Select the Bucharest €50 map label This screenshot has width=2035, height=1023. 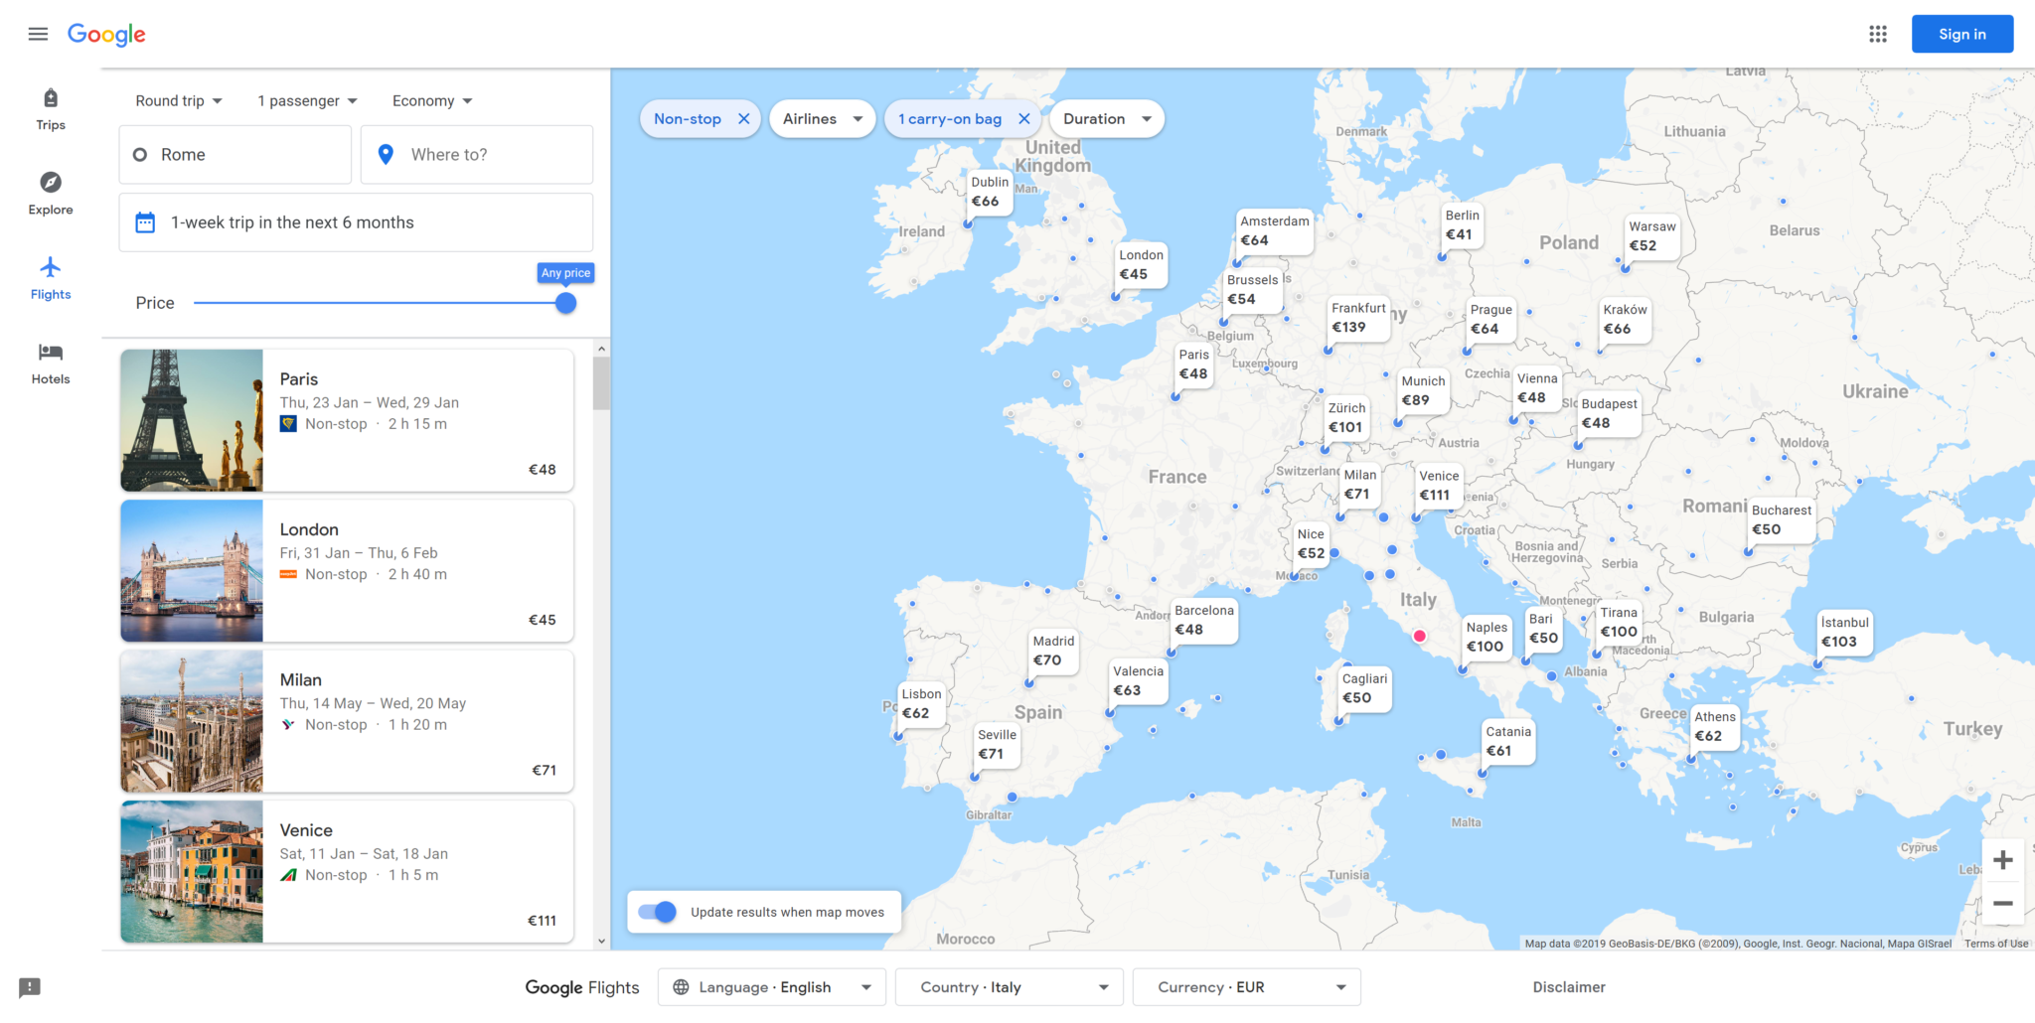coord(1781,519)
